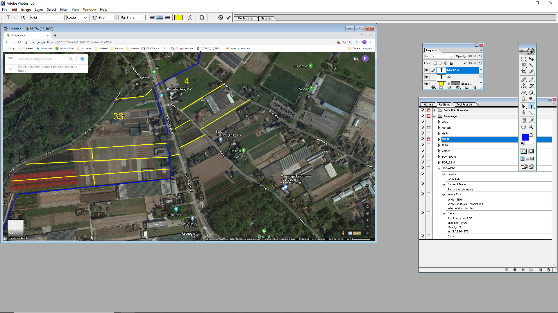Select the Pencil tool
Image resolution: width=558 pixels, height=313 pixels.
coord(531,79)
